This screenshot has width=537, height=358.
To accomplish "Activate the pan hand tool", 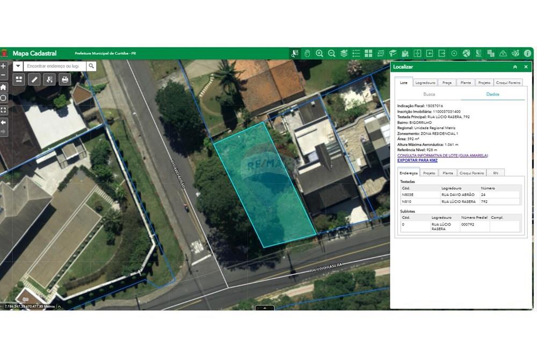I will (x=307, y=53).
